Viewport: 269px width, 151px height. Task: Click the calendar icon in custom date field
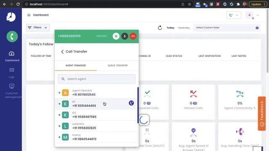tap(257, 28)
